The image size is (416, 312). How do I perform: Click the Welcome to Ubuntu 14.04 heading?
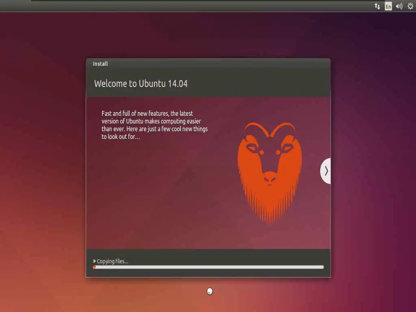pyautogui.click(x=141, y=84)
